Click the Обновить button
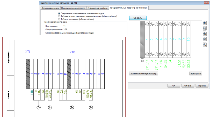Image resolution: width=210 pixels, height=117 pixels. [138, 18]
